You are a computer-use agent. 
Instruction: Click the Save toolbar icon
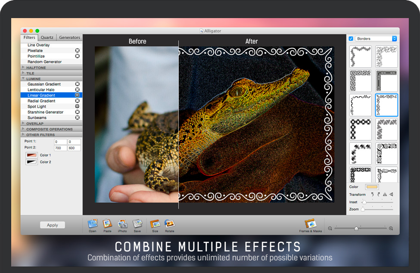tap(137, 223)
